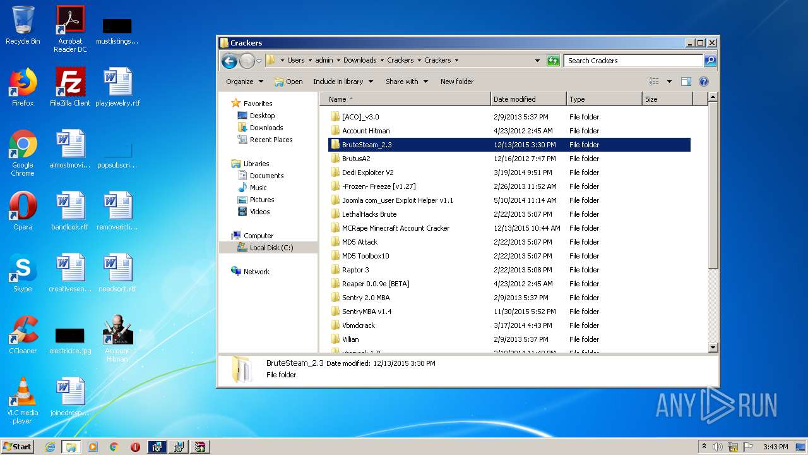Click in the Search Crackers field

click(633, 61)
